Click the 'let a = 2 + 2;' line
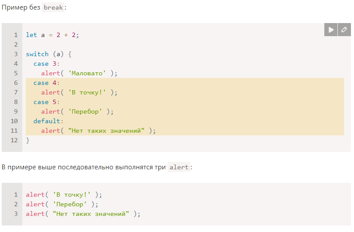 click(52, 35)
